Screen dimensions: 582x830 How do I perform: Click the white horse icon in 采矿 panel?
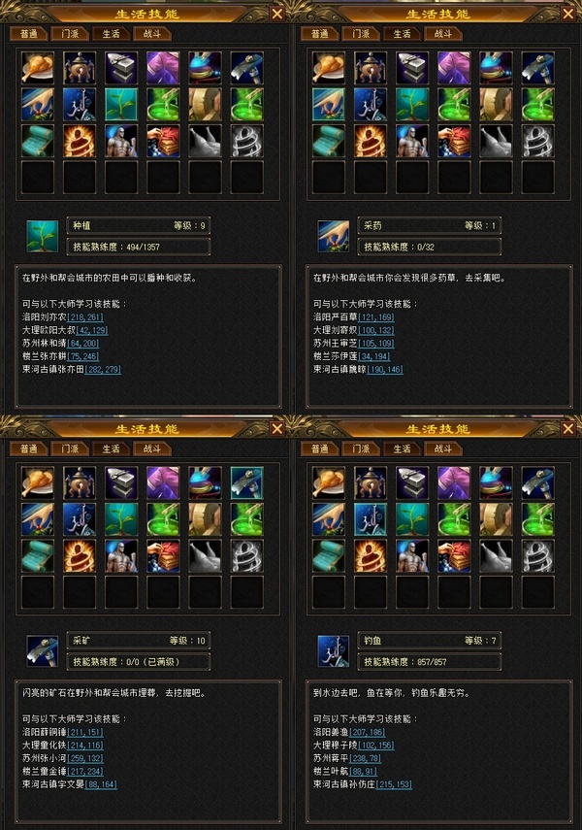(x=205, y=556)
